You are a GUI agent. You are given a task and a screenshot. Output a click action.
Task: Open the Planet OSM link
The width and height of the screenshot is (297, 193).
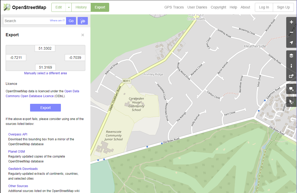point(17,152)
